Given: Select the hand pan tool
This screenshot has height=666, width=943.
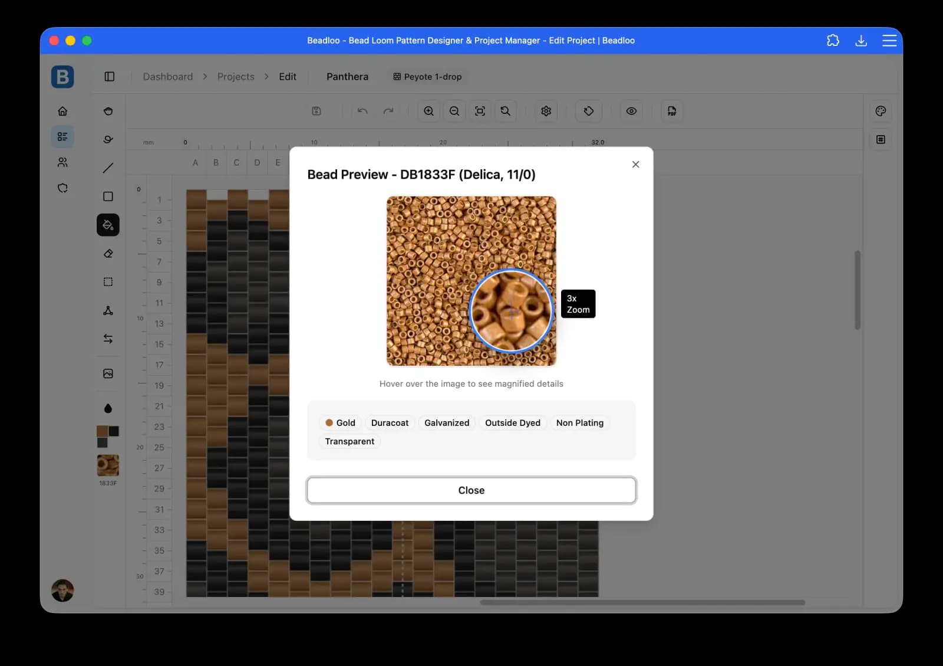Looking at the screenshot, I should point(108,111).
